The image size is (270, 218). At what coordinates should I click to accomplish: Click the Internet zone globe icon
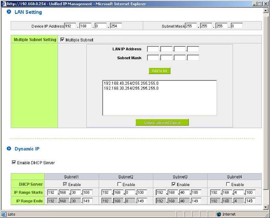click(219, 214)
